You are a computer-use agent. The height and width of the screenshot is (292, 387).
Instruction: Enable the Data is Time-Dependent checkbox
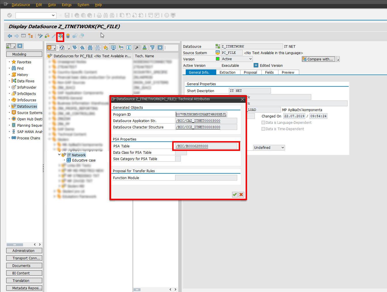(263, 129)
